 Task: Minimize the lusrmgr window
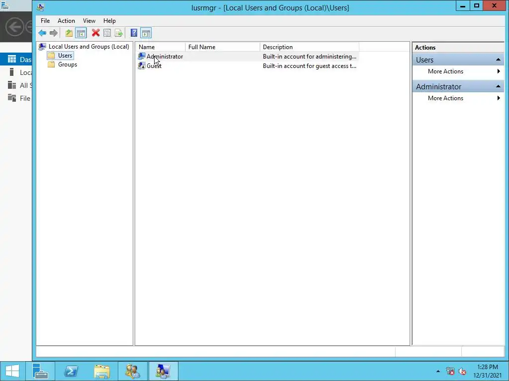(463, 6)
